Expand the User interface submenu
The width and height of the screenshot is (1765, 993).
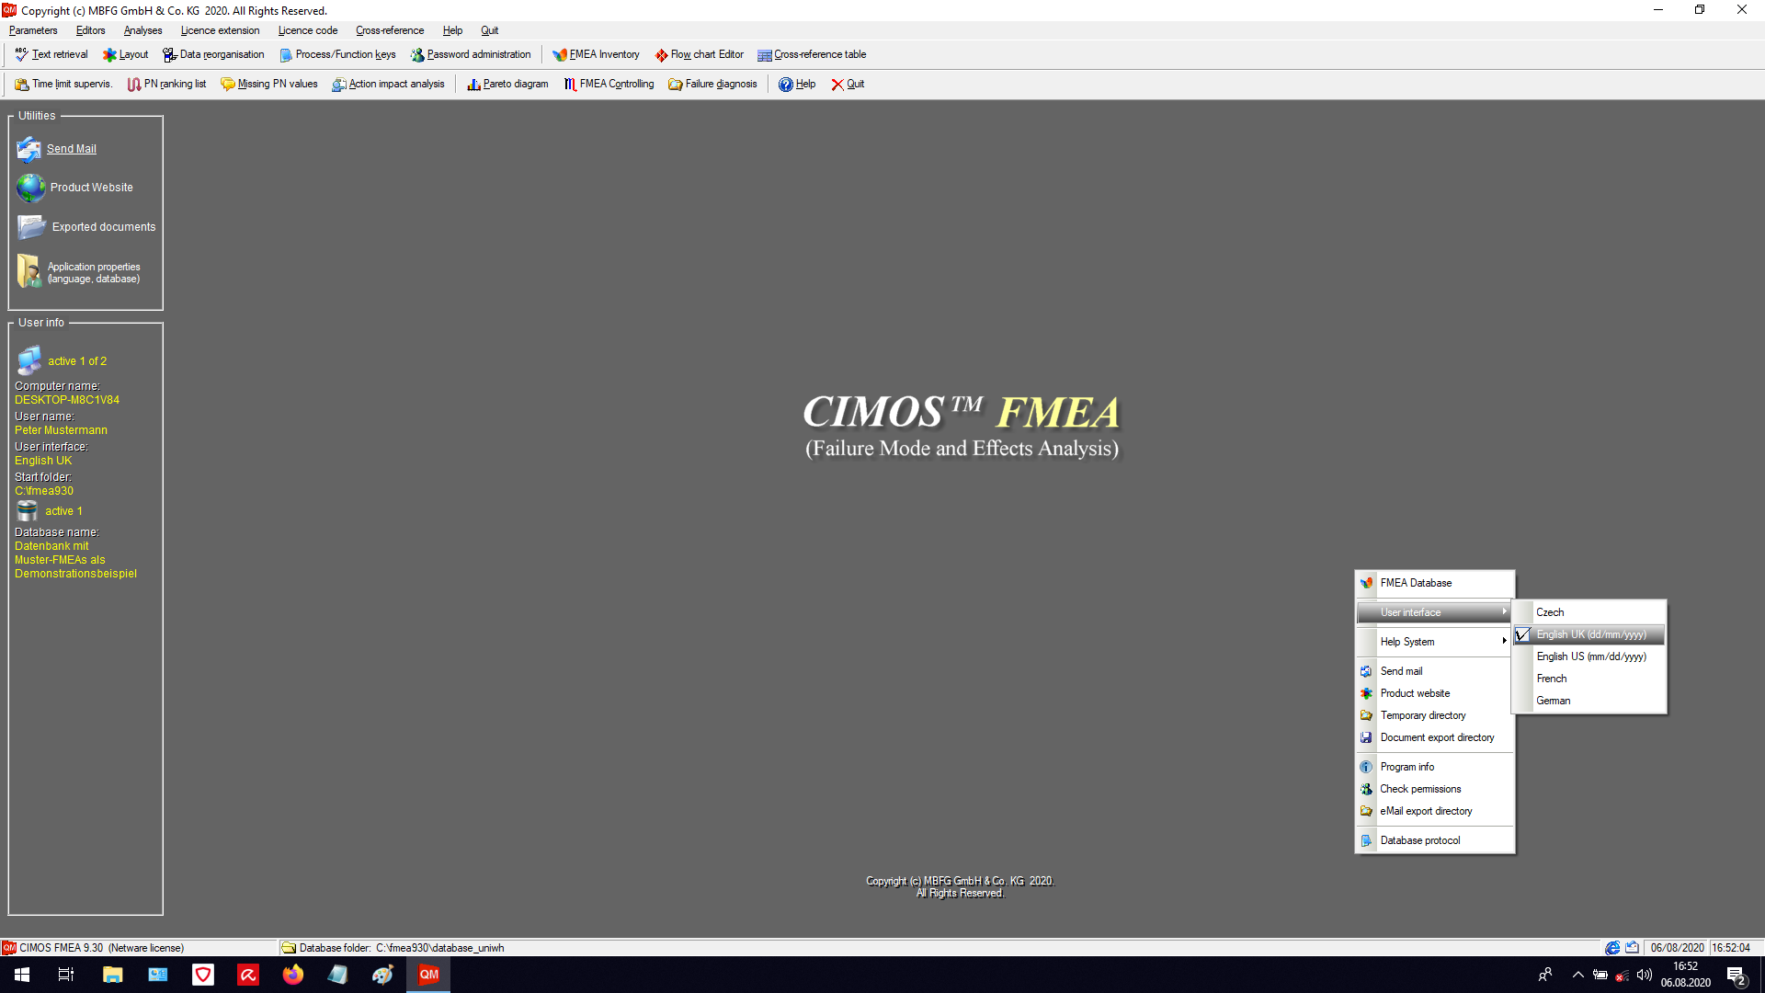[1434, 612]
